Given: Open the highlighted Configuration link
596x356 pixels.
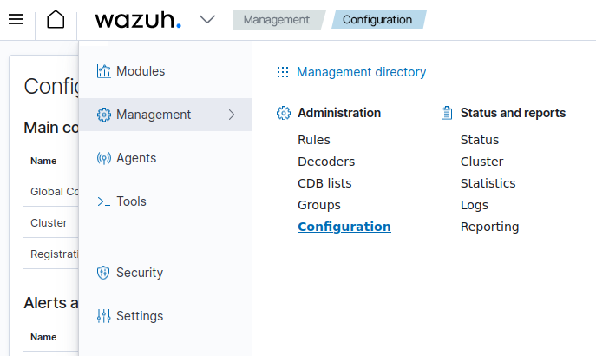Looking at the screenshot, I should [344, 227].
